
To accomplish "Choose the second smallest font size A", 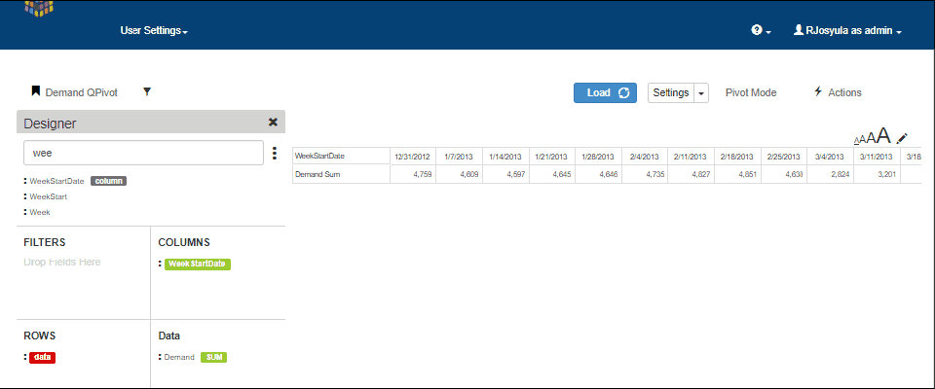I will (863, 139).
